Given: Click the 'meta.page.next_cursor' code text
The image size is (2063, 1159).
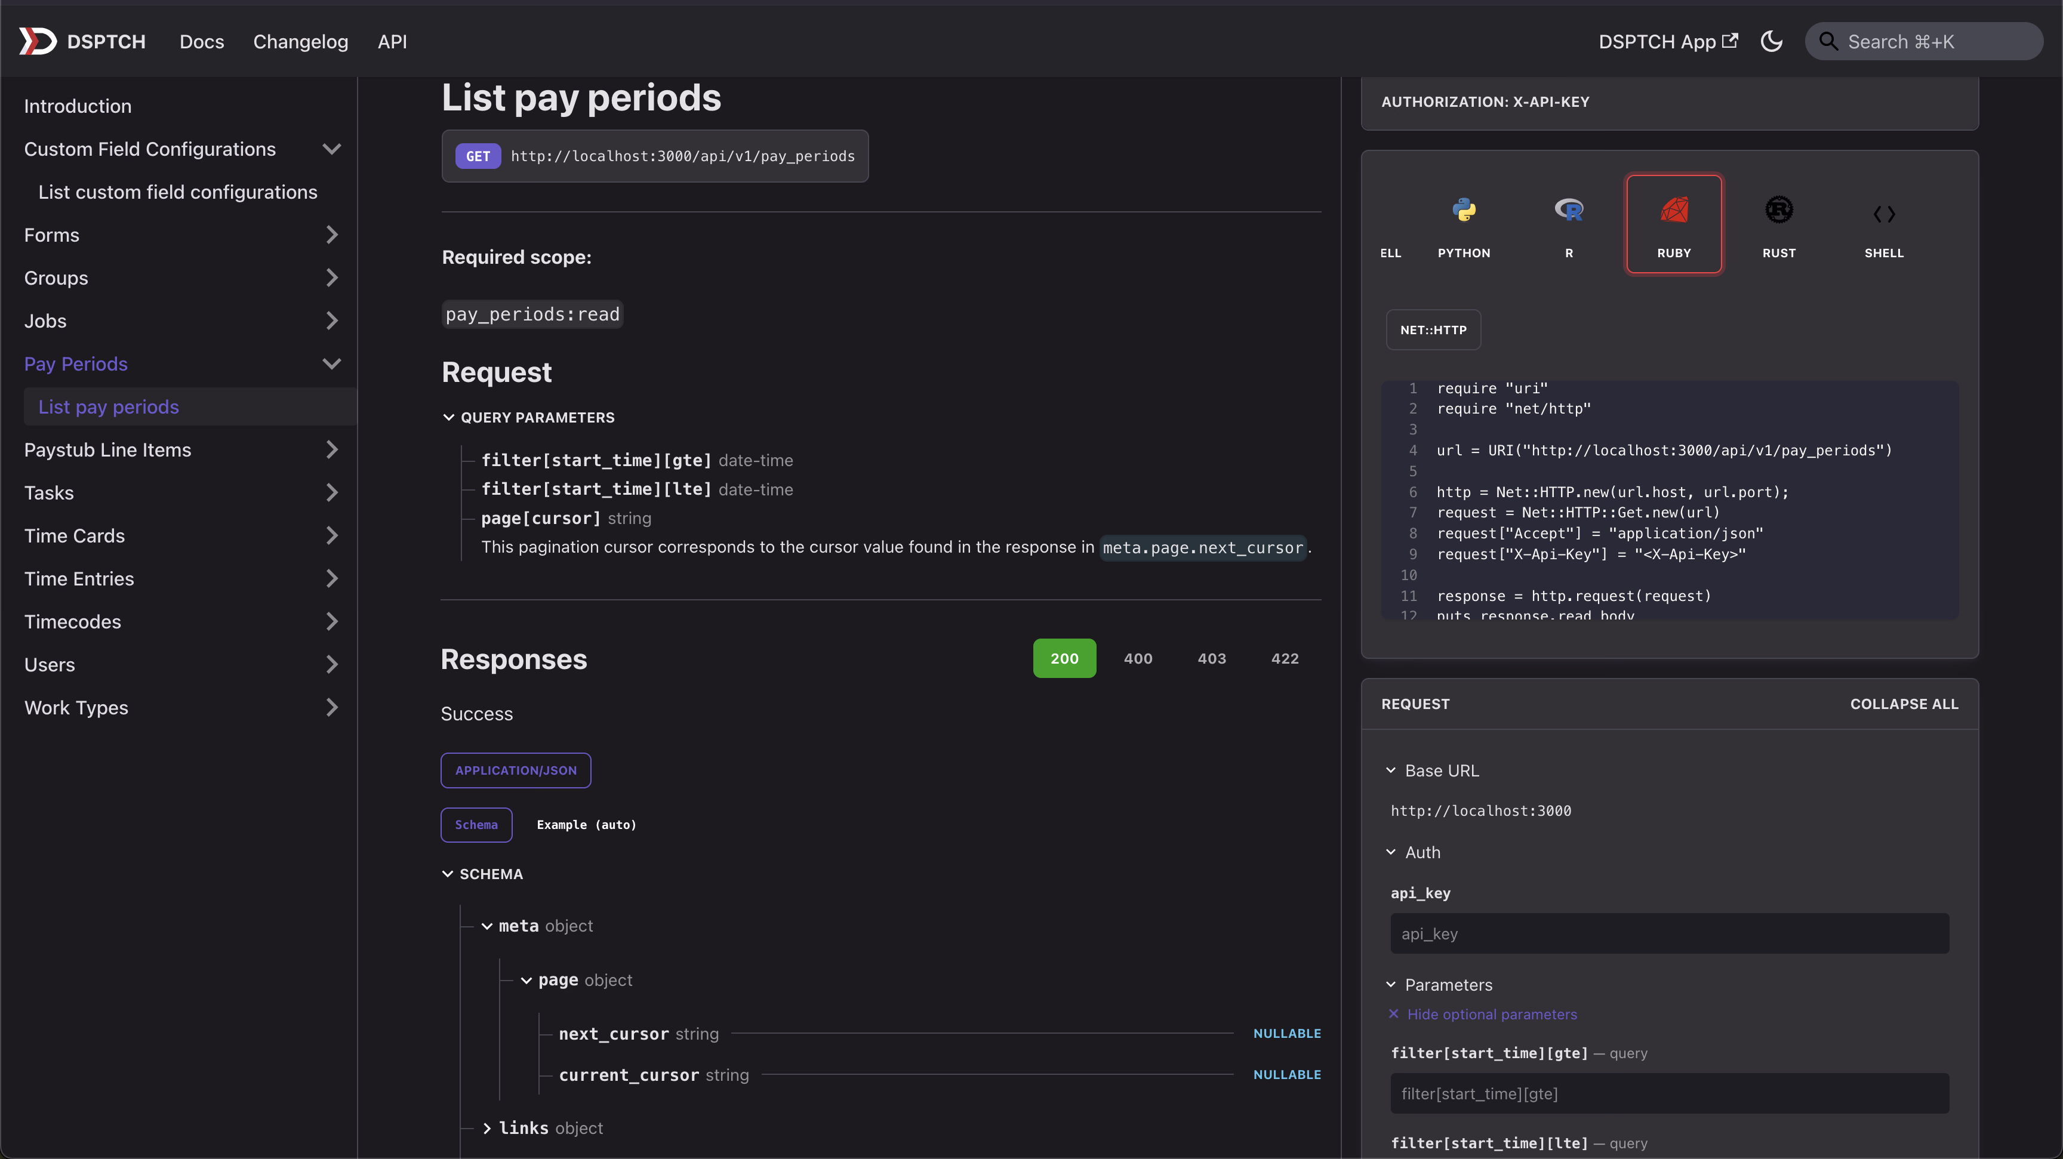Looking at the screenshot, I should coord(1203,547).
